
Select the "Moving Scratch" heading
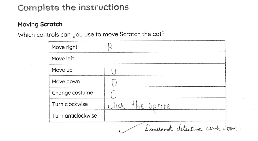(40, 24)
